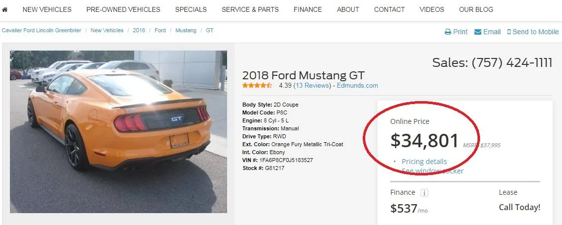Image resolution: width=562 pixels, height=225 pixels.
Task: Click the Finance info icon
Action: (x=424, y=193)
